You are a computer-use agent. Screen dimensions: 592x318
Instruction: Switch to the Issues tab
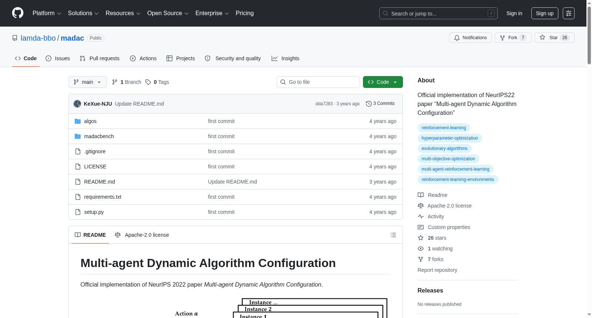[58, 58]
